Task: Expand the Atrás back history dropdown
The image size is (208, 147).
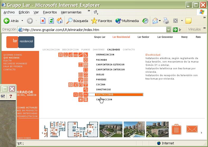Action: click(x=22, y=21)
